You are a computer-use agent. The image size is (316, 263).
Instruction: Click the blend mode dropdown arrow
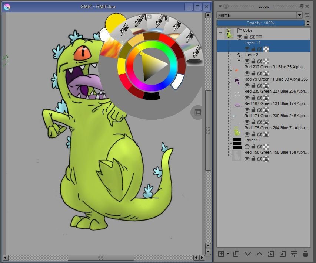(x=299, y=15)
